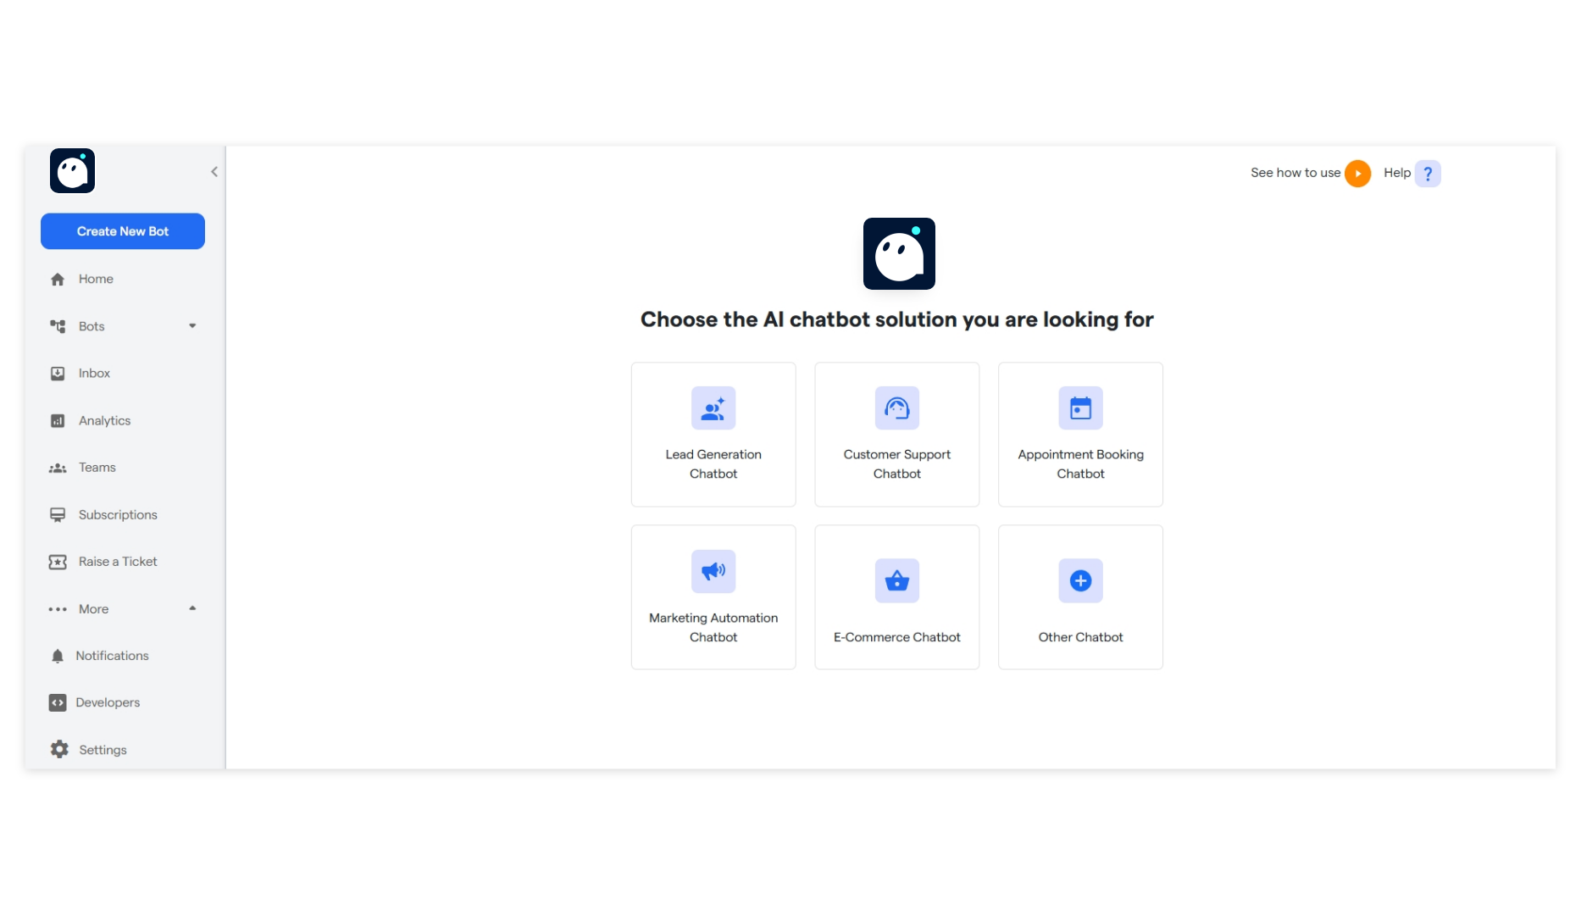Play the See how to use video
Viewport: 1581px width, 915px height.
click(x=1359, y=173)
